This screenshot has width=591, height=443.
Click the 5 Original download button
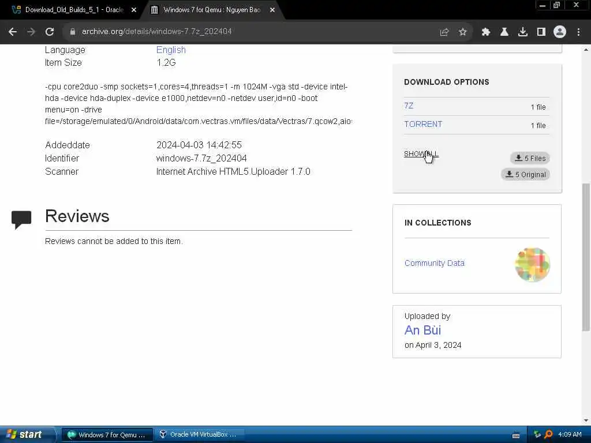pyautogui.click(x=525, y=174)
